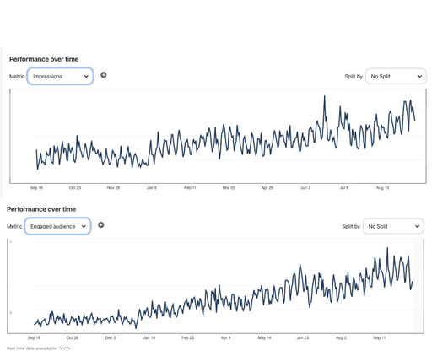Open the Engaged audience metric dropdown
This screenshot has height=356, width=432.
click(x=57, y=226)
